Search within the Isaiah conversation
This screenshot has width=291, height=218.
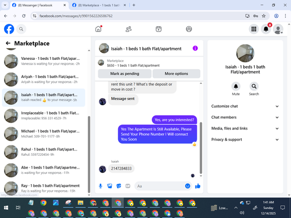(254, 87)
